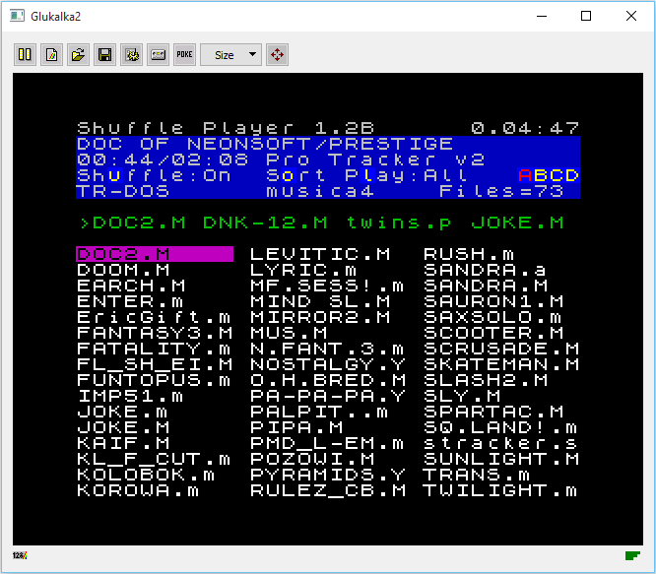Viewport: 656px width, 574px height.
Task: Select SCRUSADE.M in the file list
Action: 501,350
